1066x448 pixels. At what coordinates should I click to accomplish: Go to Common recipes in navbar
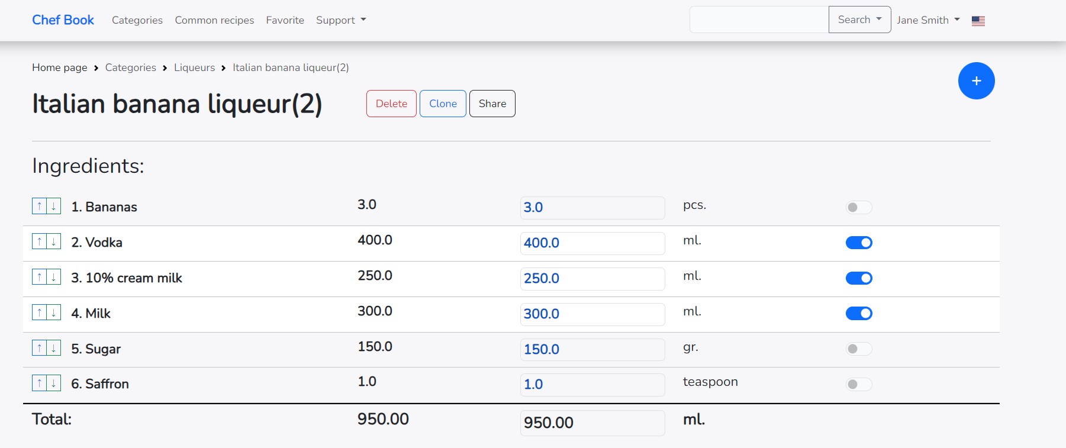click(214, 20)
